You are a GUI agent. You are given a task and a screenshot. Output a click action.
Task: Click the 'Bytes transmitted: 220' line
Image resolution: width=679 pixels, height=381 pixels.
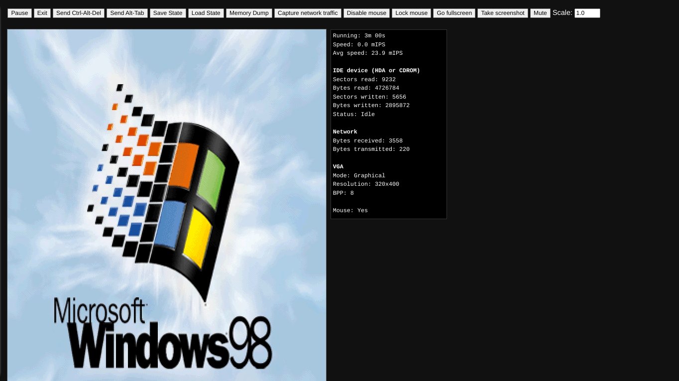[371, 149]
